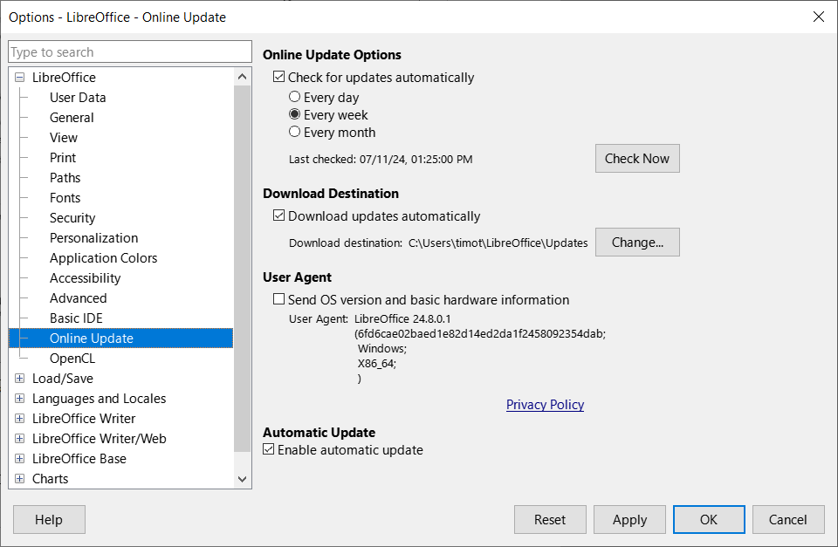838x547 pixels.
Task: Open the Privacy Policy link
Action: pyautogui.click(x=545, y=404)
